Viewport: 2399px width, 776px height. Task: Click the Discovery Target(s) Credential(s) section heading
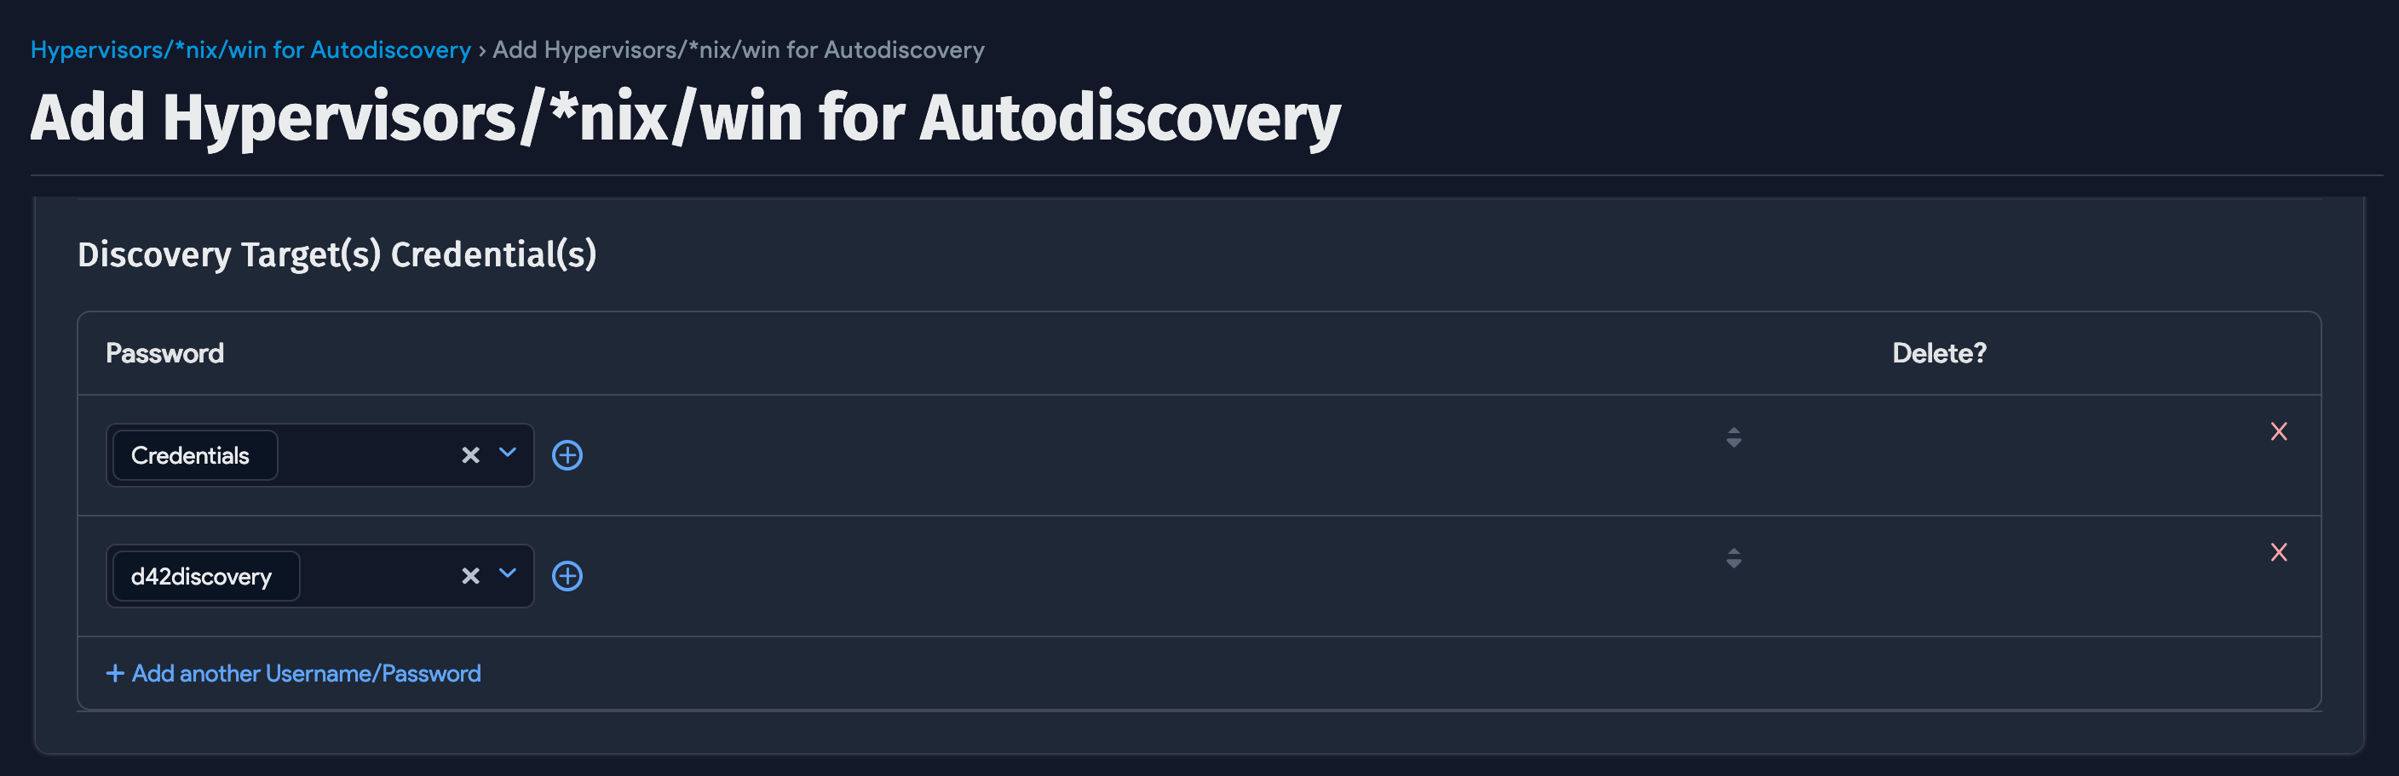[x=337, y=255]
